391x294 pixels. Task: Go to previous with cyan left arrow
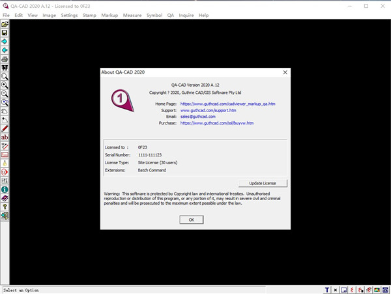(5, 50)
